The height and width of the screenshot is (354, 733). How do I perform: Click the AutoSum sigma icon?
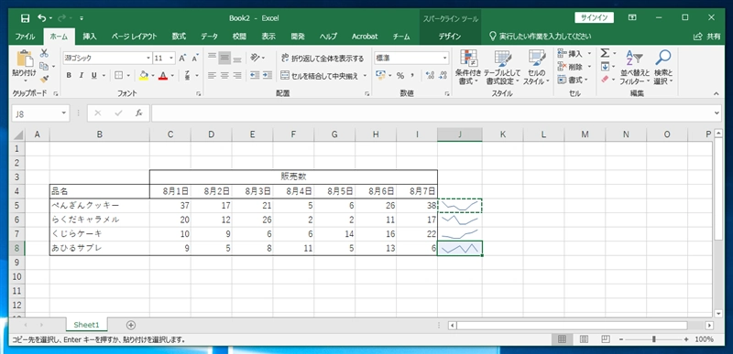pyautogui.click(x=605, y=53)
